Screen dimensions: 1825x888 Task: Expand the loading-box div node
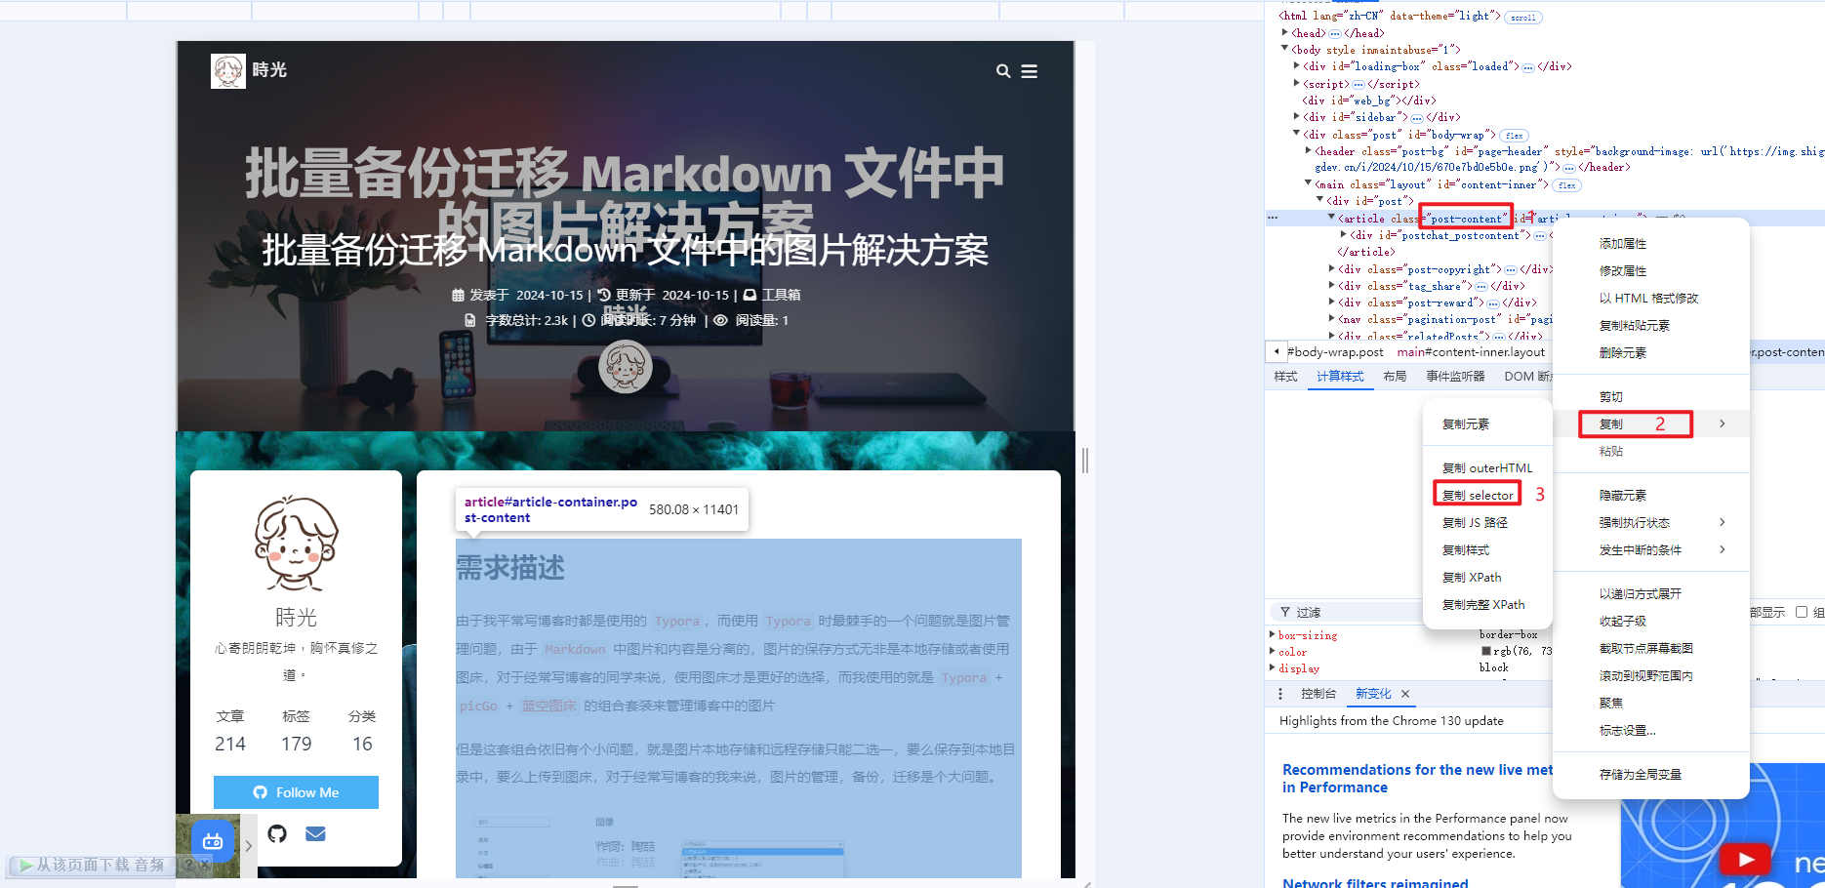coord(1297,66)
